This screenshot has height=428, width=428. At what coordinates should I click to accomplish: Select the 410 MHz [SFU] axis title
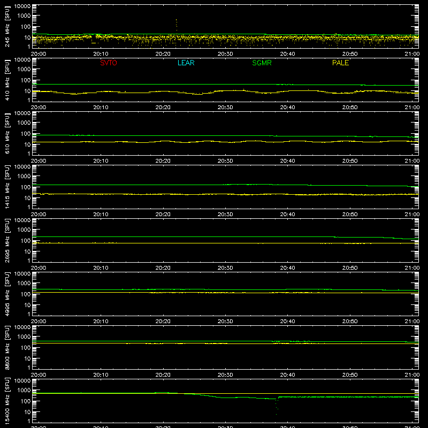7,80
